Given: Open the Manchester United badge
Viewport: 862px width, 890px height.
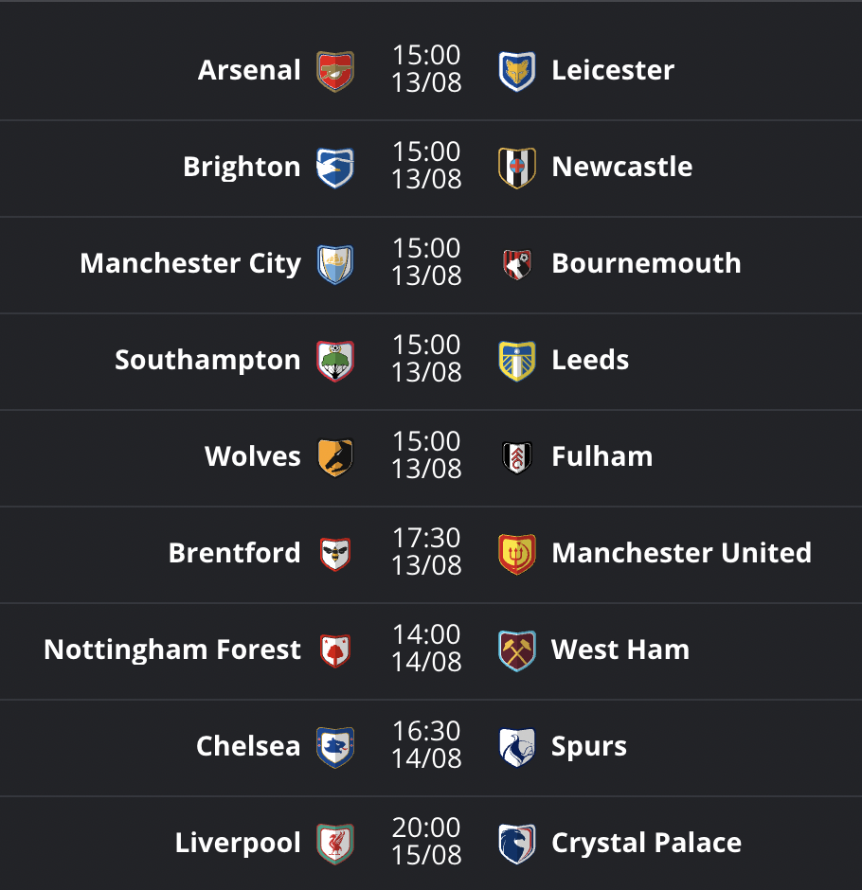Looking at the screenshot, I should click(516, 553).
